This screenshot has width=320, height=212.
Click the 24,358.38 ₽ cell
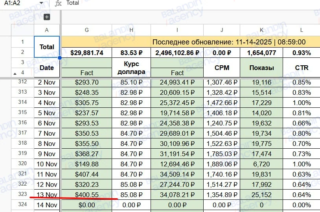coord(177,123)
